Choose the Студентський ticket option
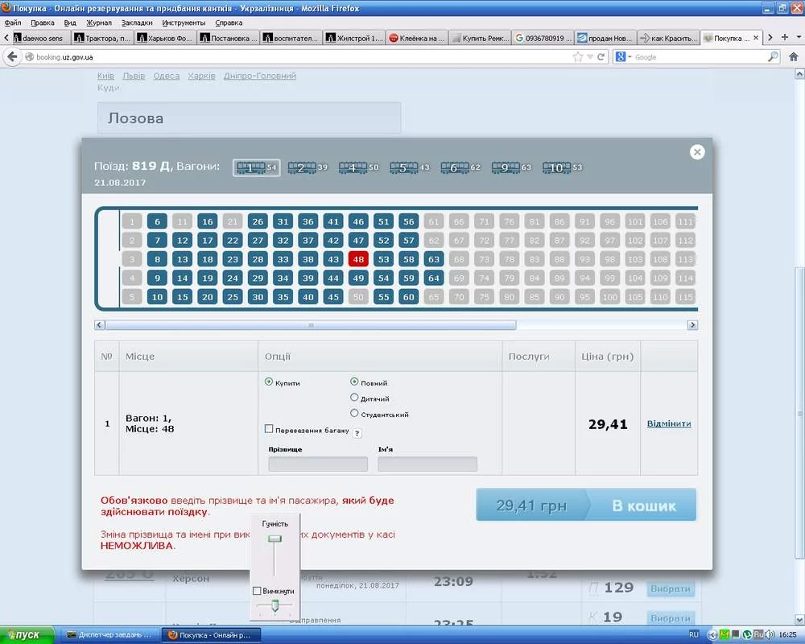Viewport: 805px width, 644px height. (355, 414)
